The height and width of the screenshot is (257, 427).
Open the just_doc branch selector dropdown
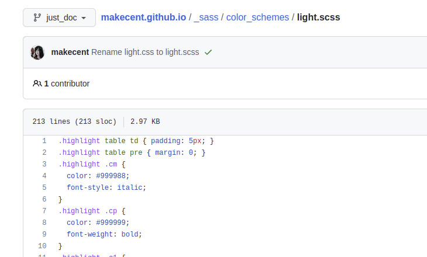(59, 18)
